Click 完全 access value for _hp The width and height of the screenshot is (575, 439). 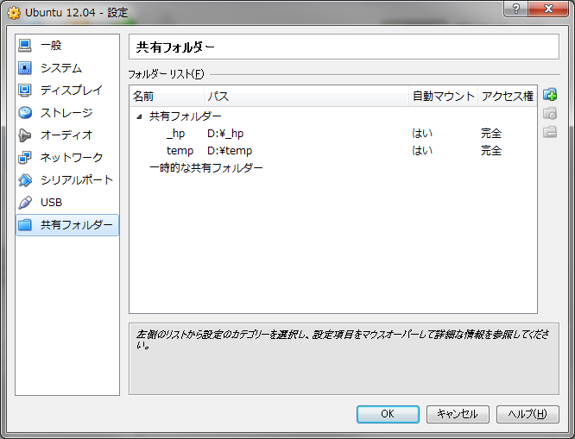click(491, 134)
